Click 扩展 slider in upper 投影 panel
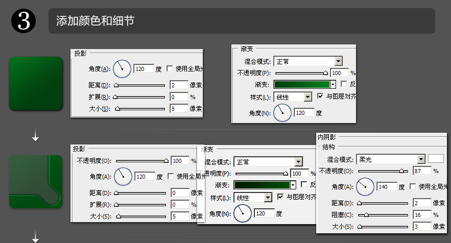The height and width of the screenshot is (243, 451). tap(139, 97)
